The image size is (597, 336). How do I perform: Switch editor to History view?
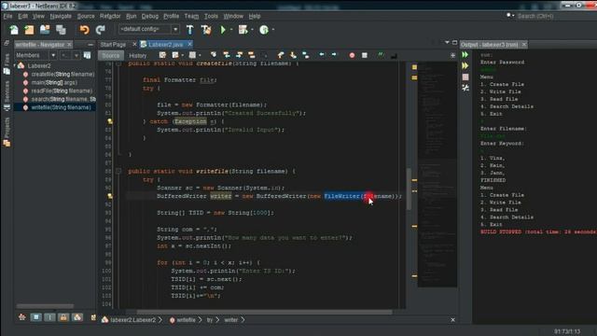[x=138, y=56]
